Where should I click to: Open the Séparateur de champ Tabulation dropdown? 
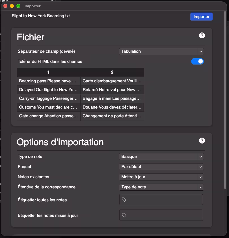161,51
